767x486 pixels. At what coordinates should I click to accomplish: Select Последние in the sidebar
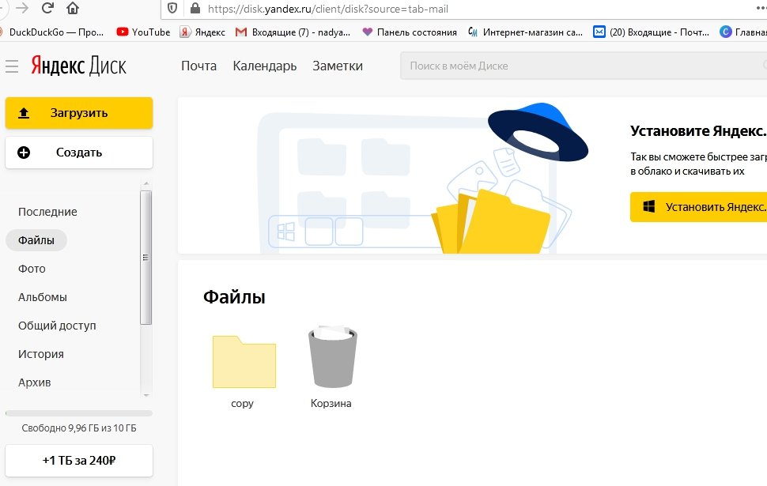coord(47,212)
